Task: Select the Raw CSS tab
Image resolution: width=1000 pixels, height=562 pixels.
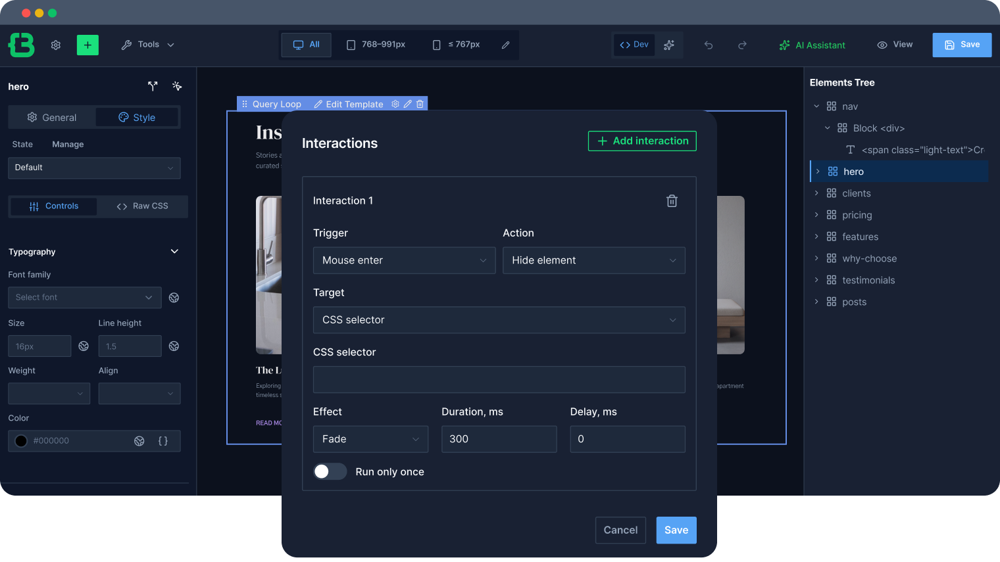Action: [142, 206]
